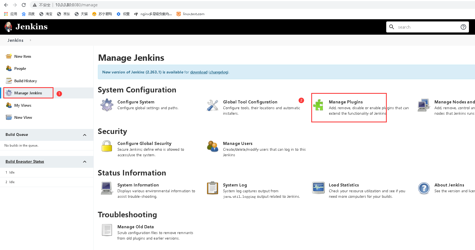475x250 pixels.
Task: Open Configure System
Action: [136, 102]
